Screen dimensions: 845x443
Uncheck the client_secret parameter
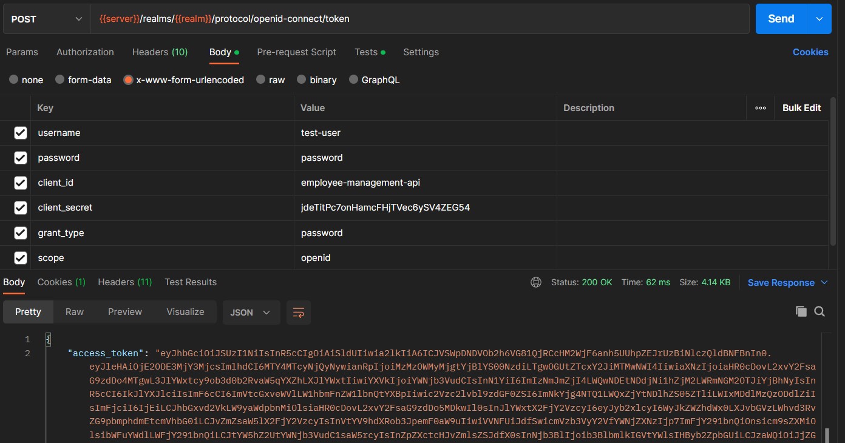click(x=20, y=208)
